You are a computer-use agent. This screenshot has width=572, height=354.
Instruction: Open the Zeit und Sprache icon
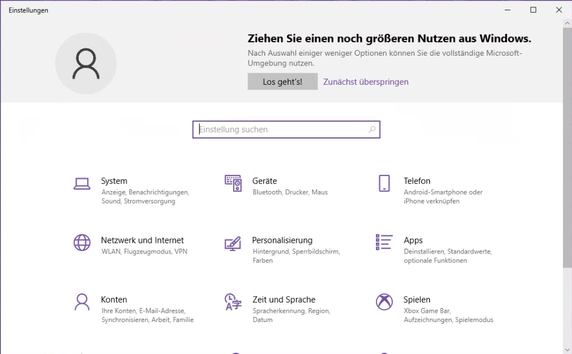click(233, 302)
